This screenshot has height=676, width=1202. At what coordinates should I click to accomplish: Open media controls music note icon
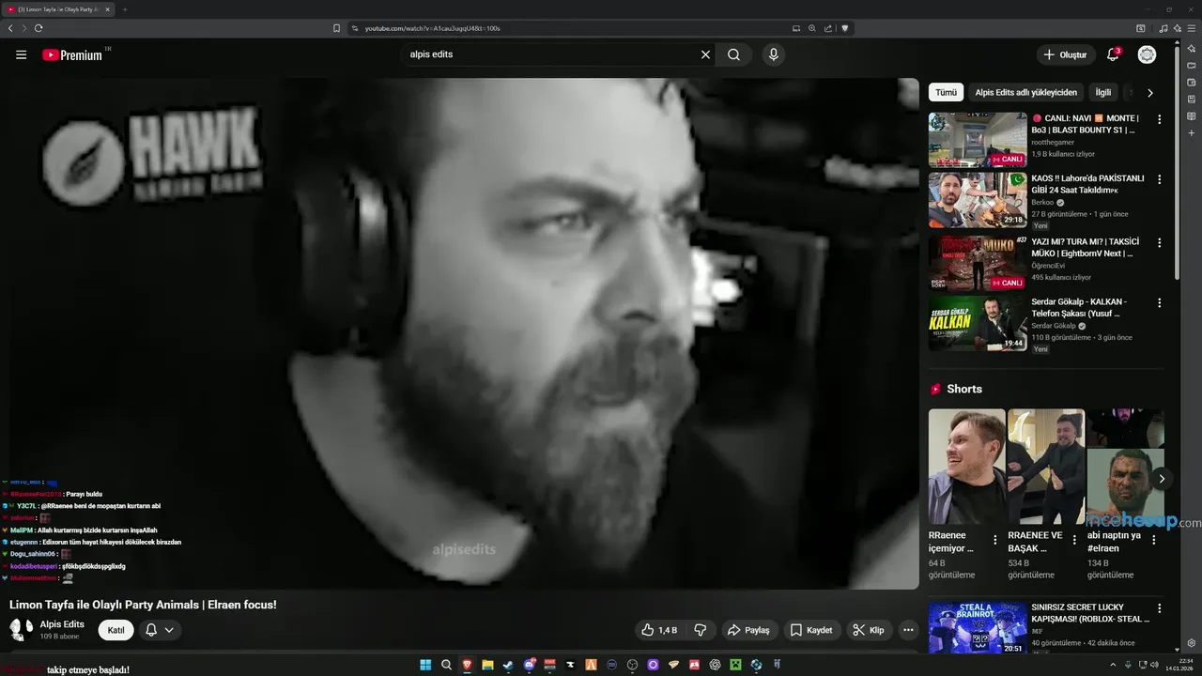click(x=1163, y=28)
